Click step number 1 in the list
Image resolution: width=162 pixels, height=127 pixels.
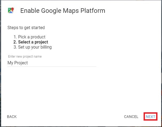[15, 37]
